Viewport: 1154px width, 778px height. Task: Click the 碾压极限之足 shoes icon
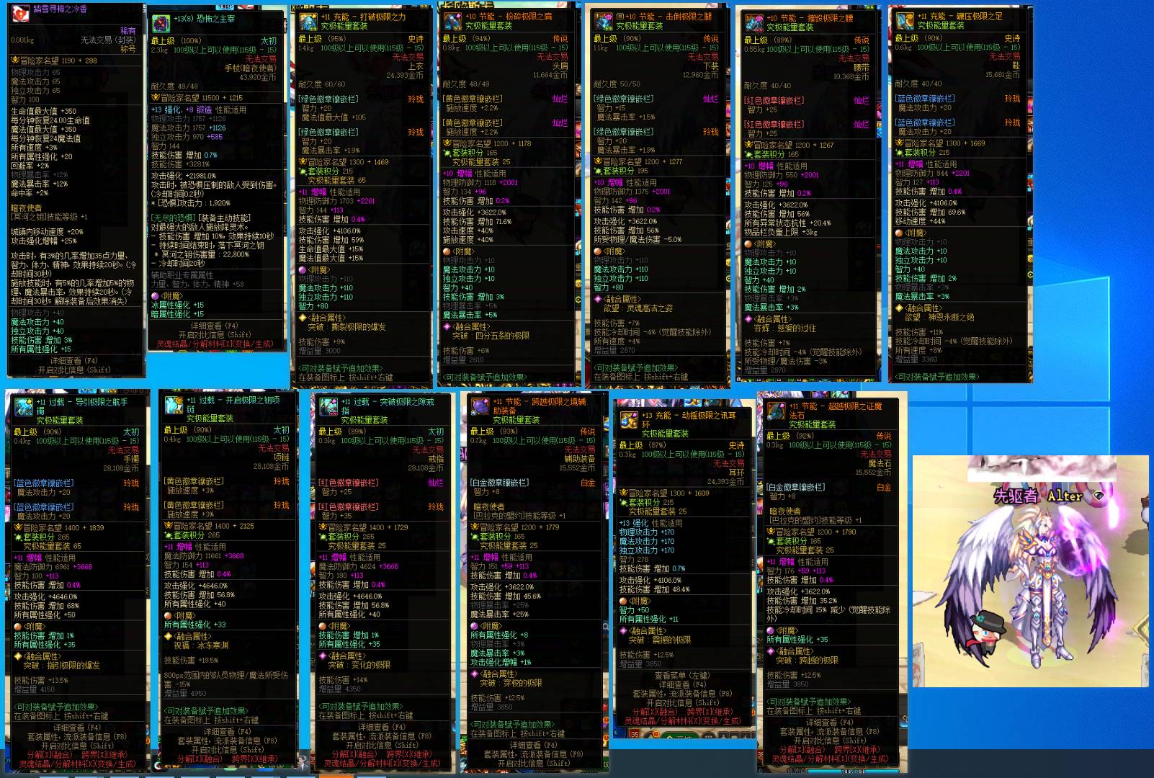[x=904, y=19]
